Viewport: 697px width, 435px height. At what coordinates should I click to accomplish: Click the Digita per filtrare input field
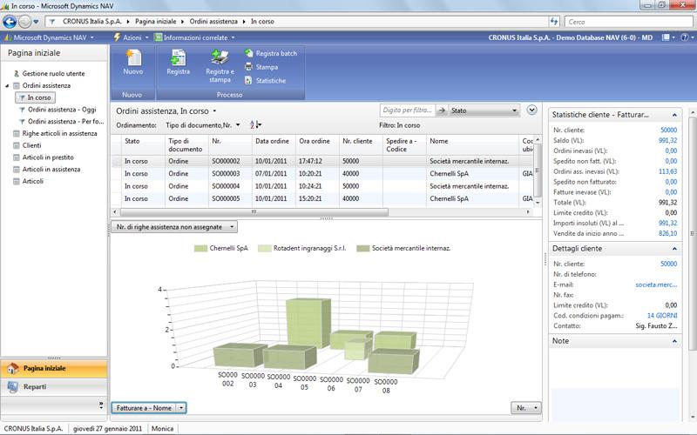[x=408, y=110]
